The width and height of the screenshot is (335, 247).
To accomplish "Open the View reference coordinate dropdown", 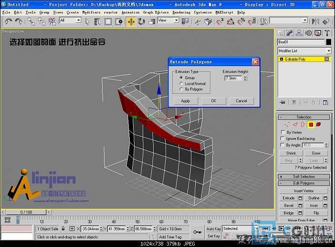I will tap(168, 20).
